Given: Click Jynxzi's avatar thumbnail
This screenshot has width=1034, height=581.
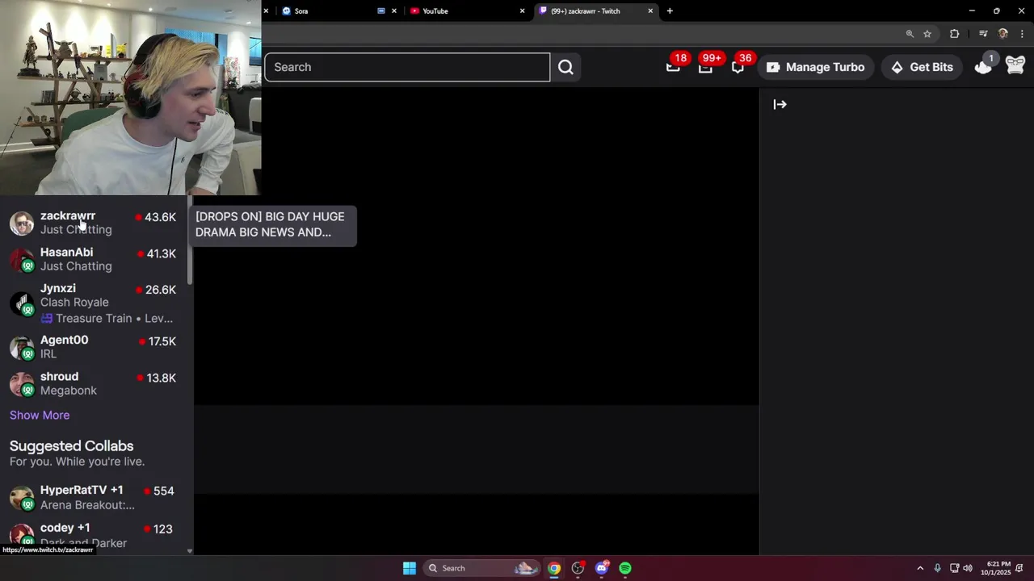Looking at the screenshot, I should coord(22,303).
